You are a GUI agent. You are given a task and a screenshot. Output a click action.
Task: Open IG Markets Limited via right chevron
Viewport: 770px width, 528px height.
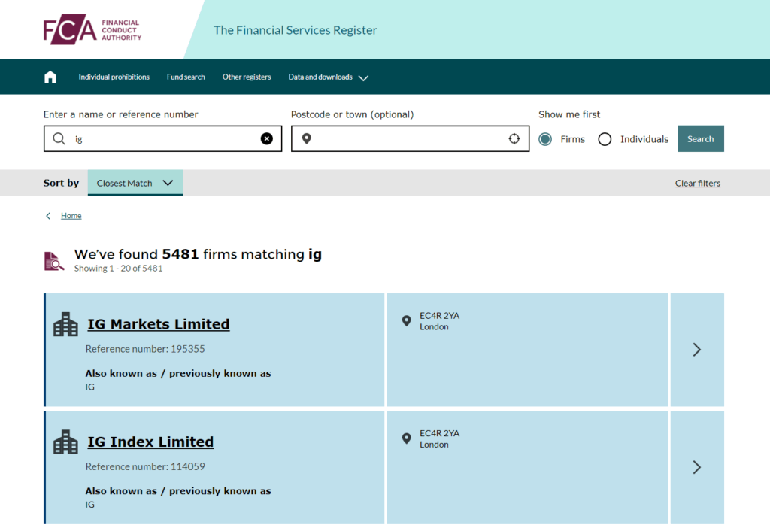[697, 350]
